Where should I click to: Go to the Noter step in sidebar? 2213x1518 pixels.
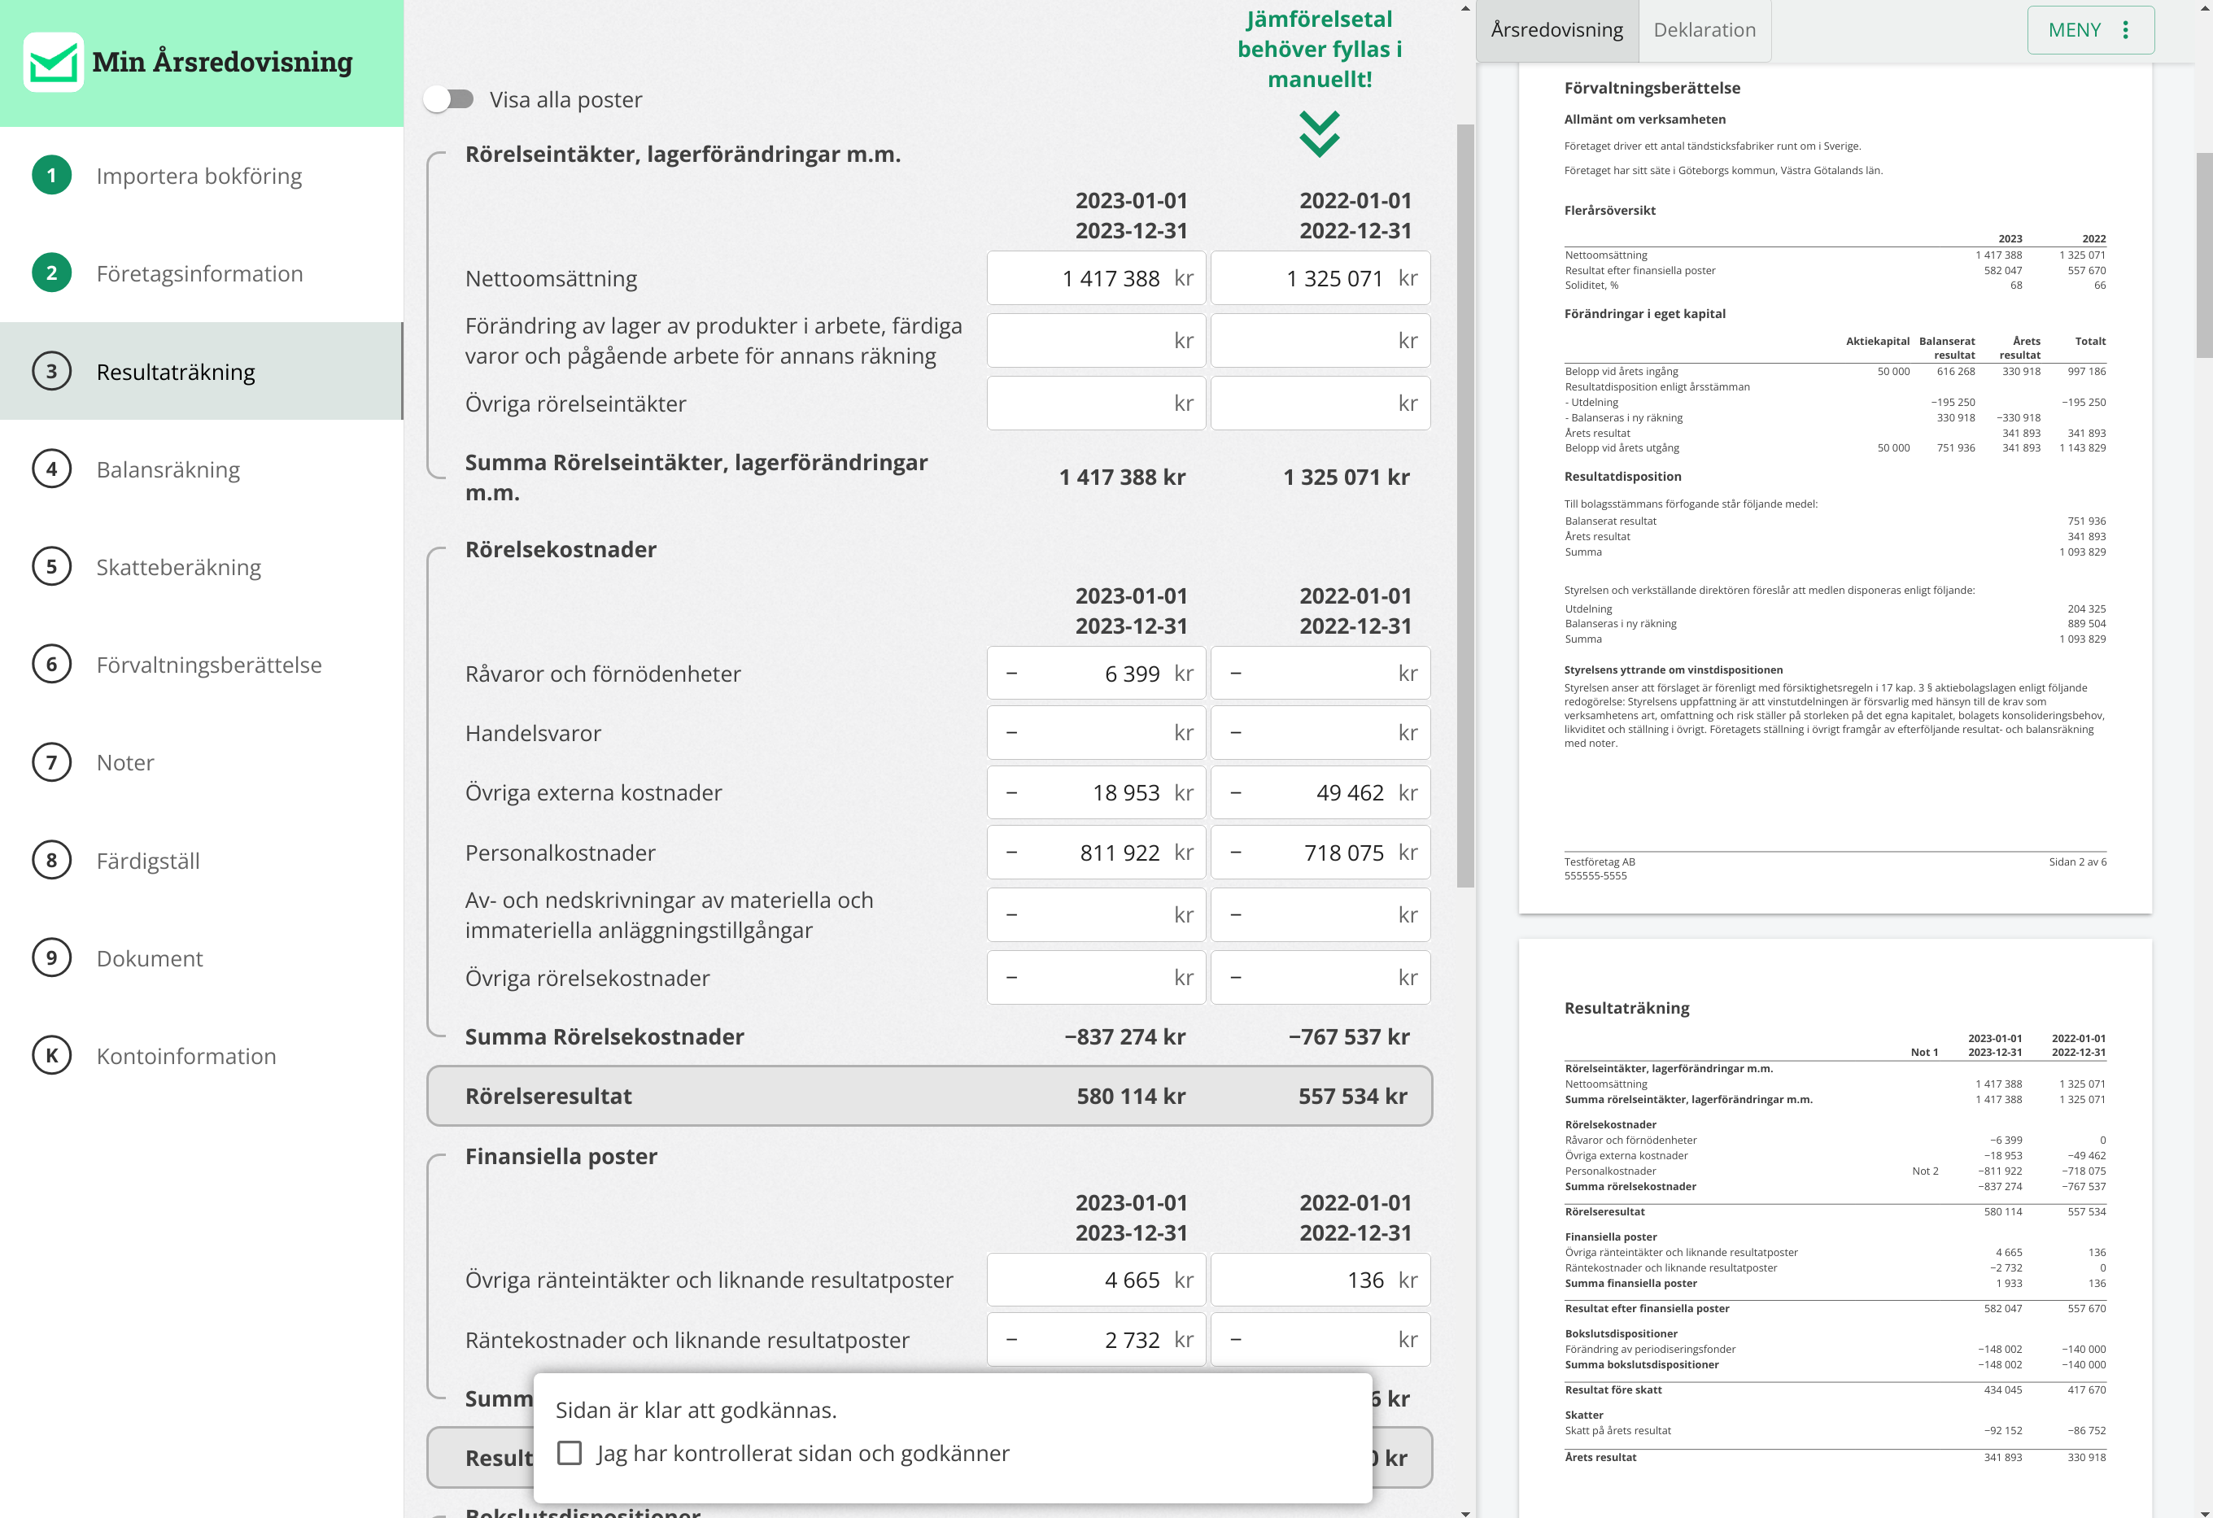click(x=124, y=762)
